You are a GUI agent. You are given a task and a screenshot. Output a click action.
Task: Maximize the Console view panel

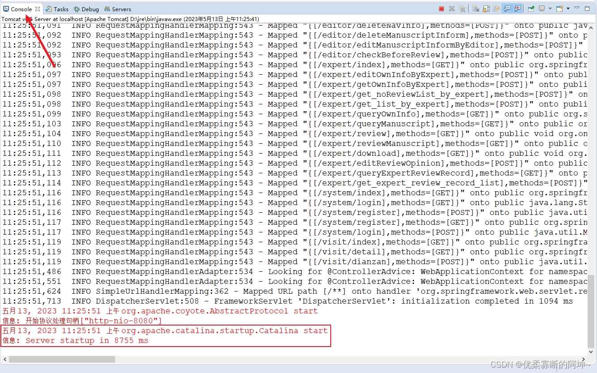[x=587, y=8]
